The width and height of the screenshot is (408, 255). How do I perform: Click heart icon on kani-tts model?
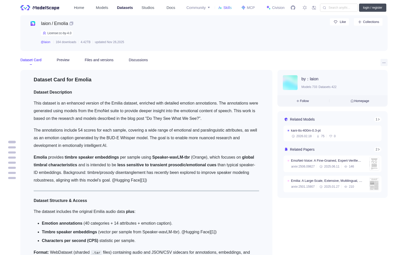(x=331, y=136)
